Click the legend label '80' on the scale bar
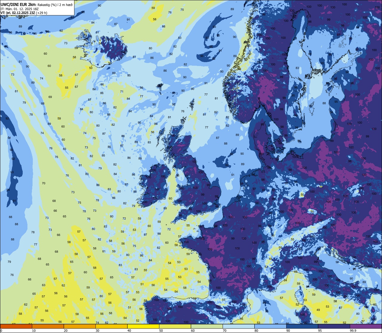 coord(256,331)
